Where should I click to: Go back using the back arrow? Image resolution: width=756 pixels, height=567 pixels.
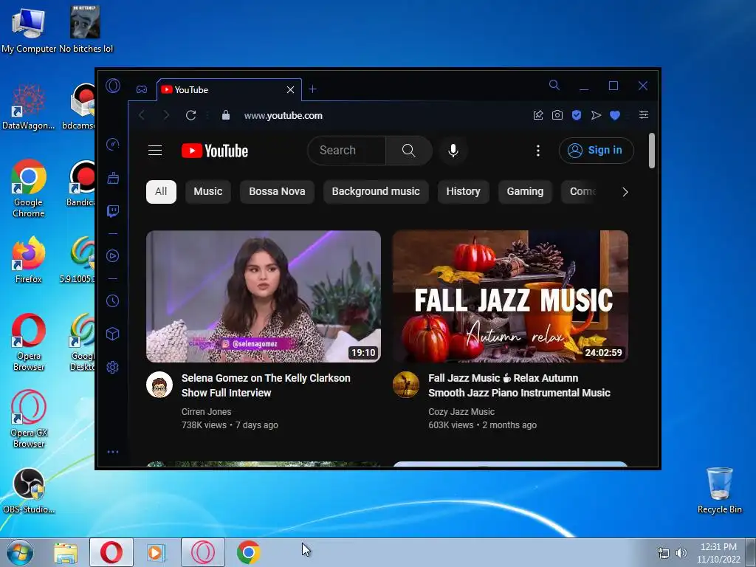[141, 115]
